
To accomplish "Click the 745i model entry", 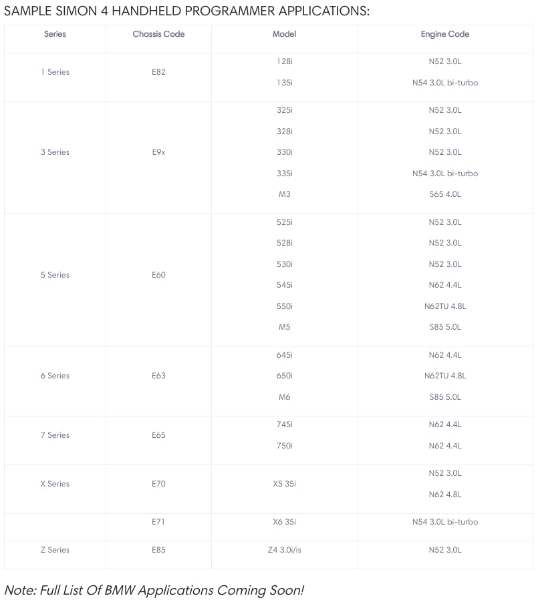I will coord(284,424).
